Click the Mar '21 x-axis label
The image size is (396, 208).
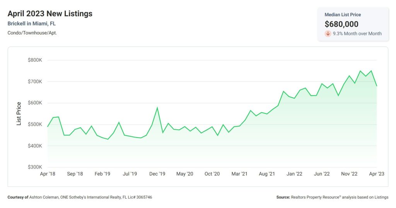(x=239, y=174)
